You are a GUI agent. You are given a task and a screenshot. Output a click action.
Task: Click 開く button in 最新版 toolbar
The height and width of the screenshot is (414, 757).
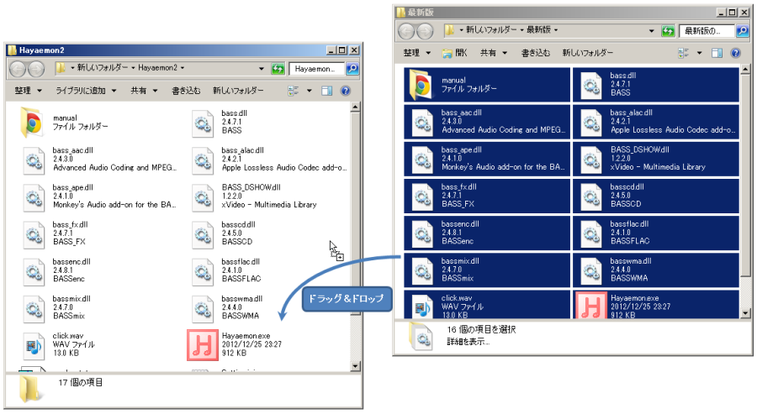pyautogui.click(x=455, y=53)
